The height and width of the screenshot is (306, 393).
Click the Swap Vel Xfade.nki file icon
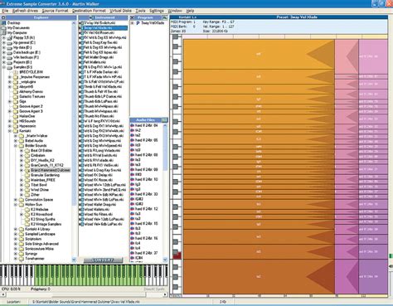coord(81,28)
